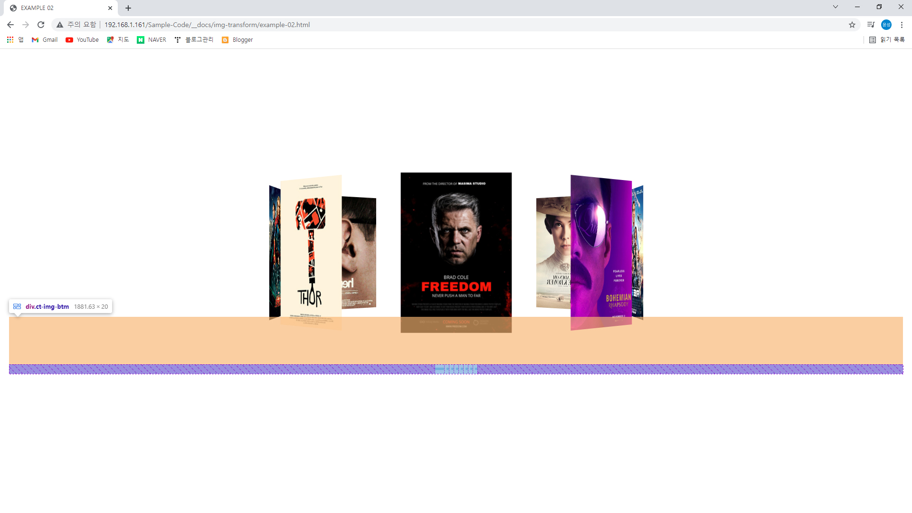The height and width of the screenshot is (513, 912).
Task: Click the security warning triangle icon
Action: 60,25
